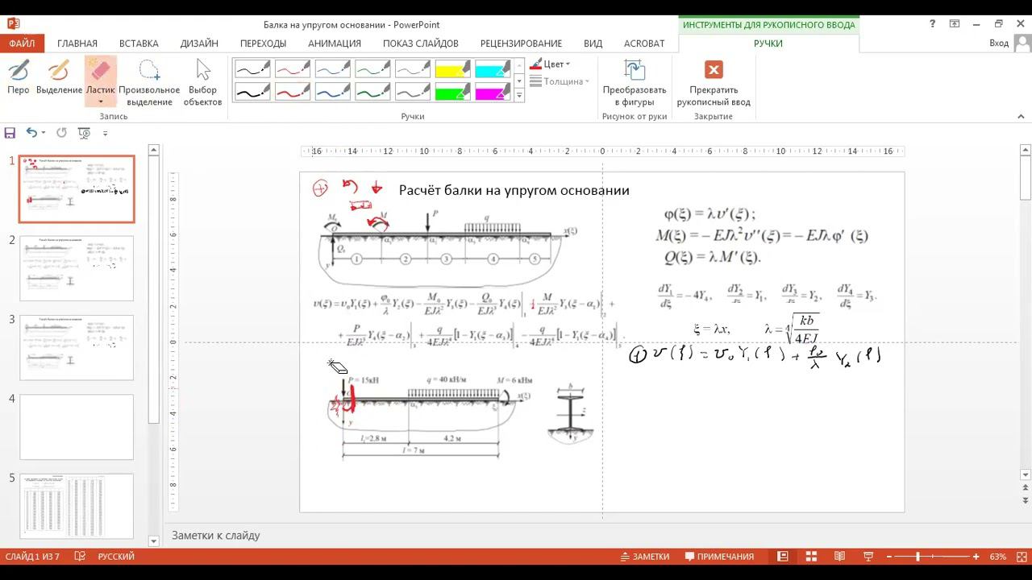Zoom in with the plus button

[x=976, y=557]
